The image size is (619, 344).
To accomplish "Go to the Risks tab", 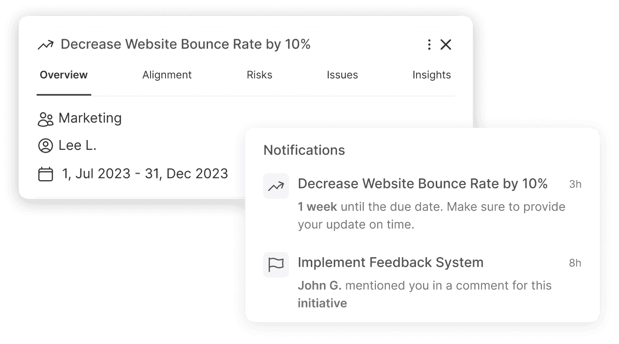I will (259, 75).
